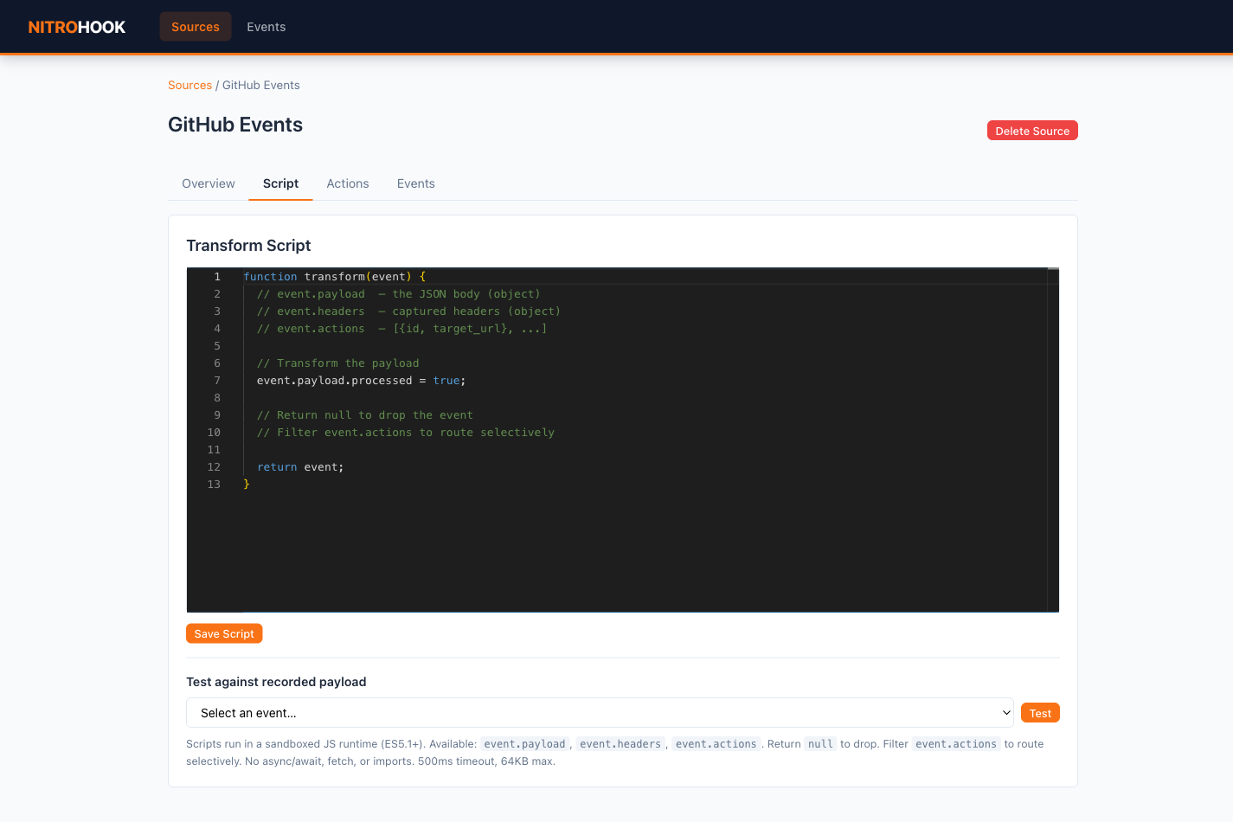Select the Script tab
The width and height of the screenshot is (1233, 822).
coord(280,183)
